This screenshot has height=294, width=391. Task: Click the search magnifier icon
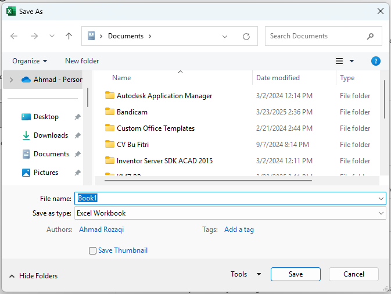coord(370,36)
